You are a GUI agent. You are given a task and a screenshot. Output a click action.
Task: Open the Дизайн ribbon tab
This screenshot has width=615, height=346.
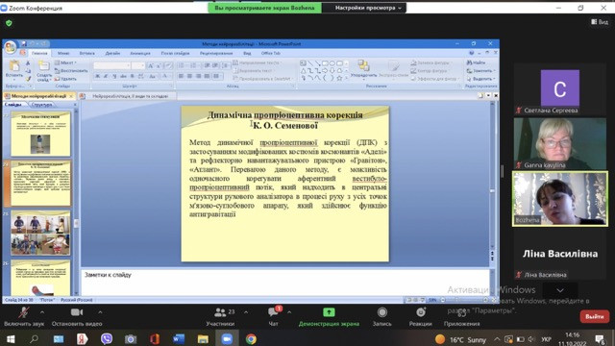coord(112,53)
